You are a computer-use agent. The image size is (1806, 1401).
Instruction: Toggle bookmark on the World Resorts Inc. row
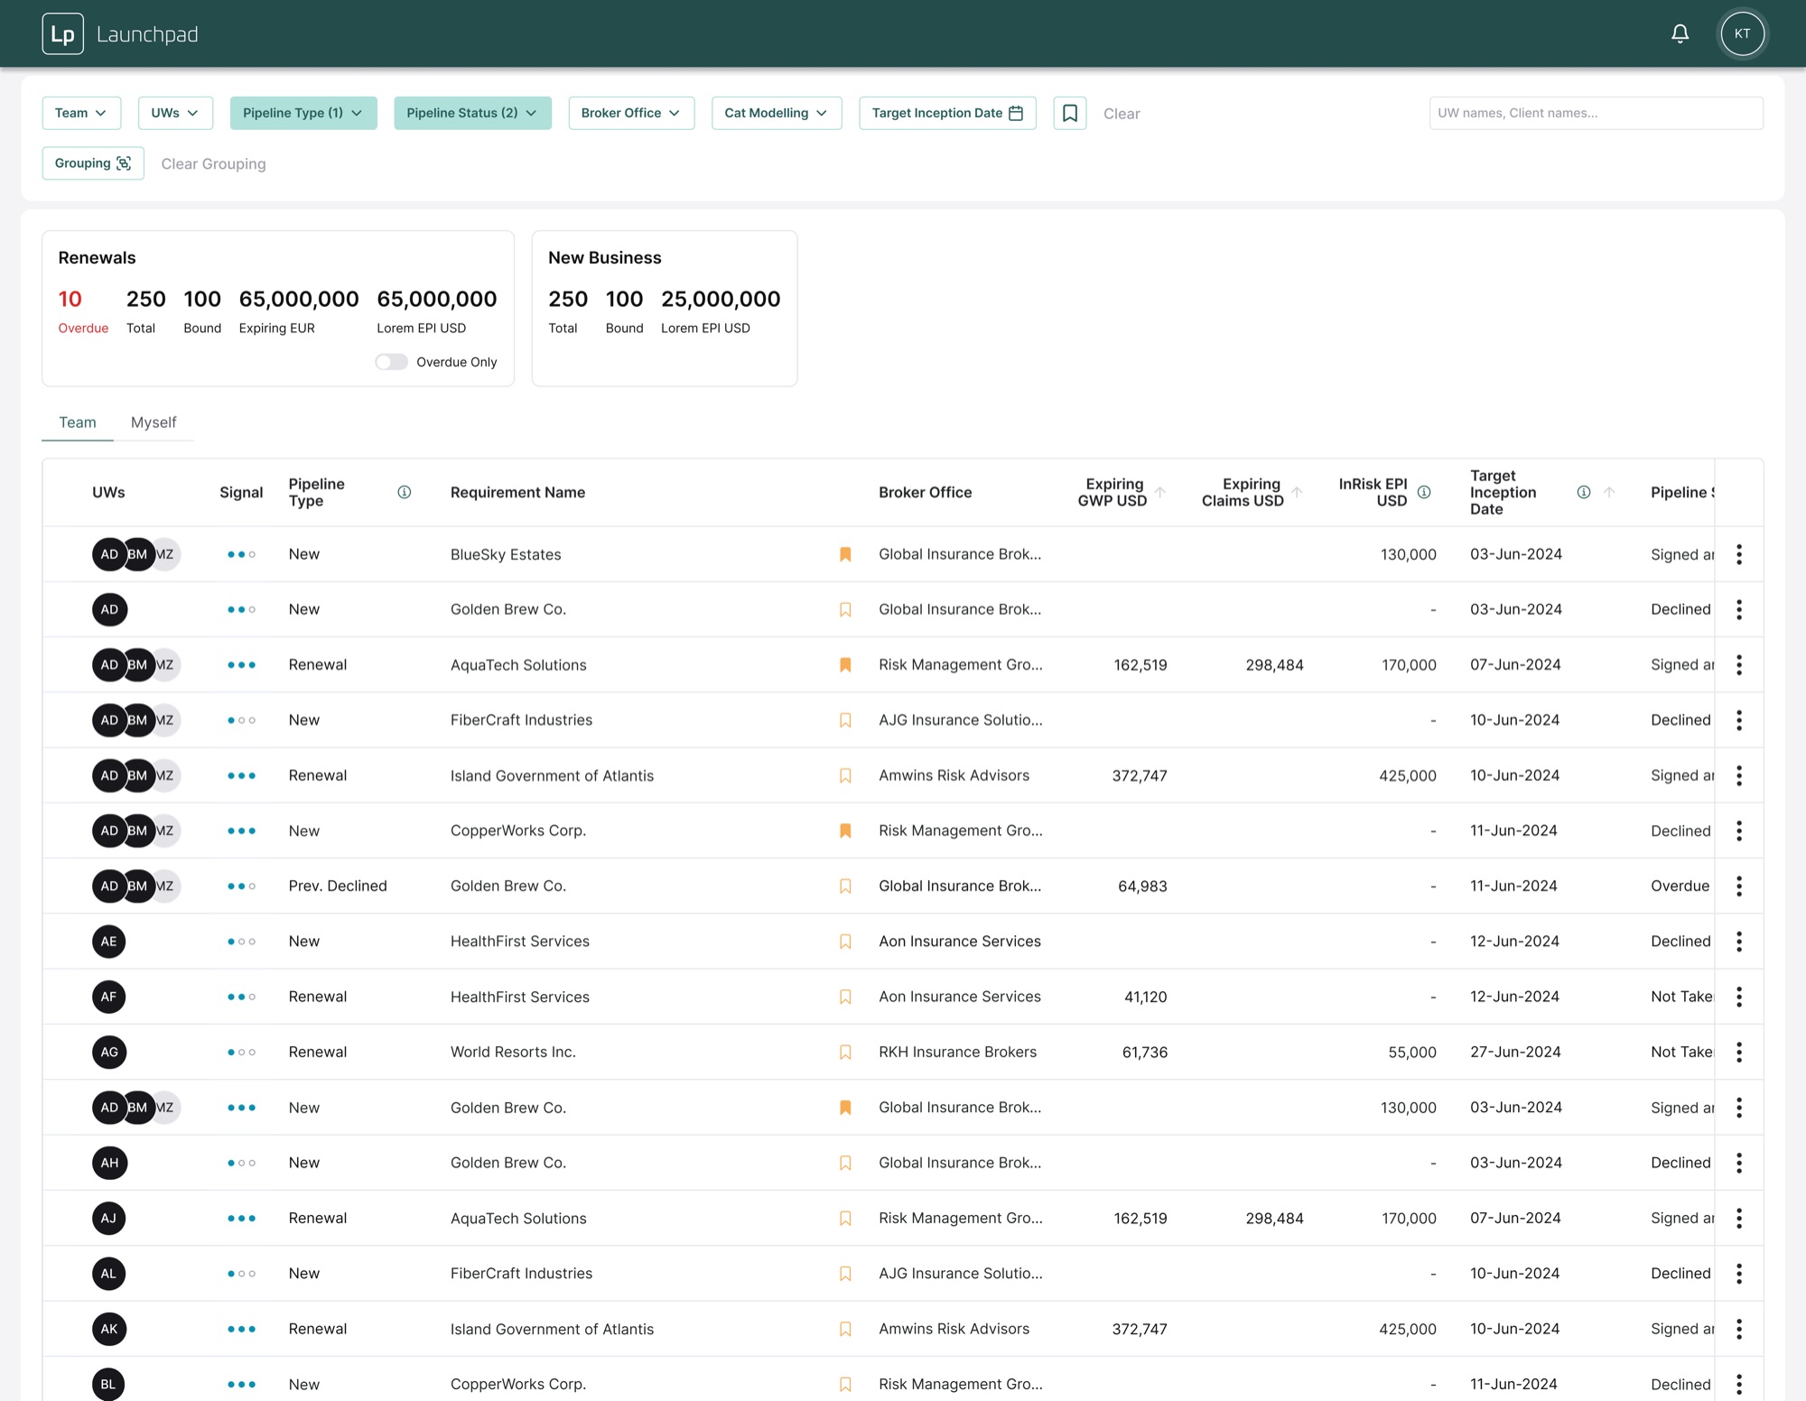tap(845, 1053)
